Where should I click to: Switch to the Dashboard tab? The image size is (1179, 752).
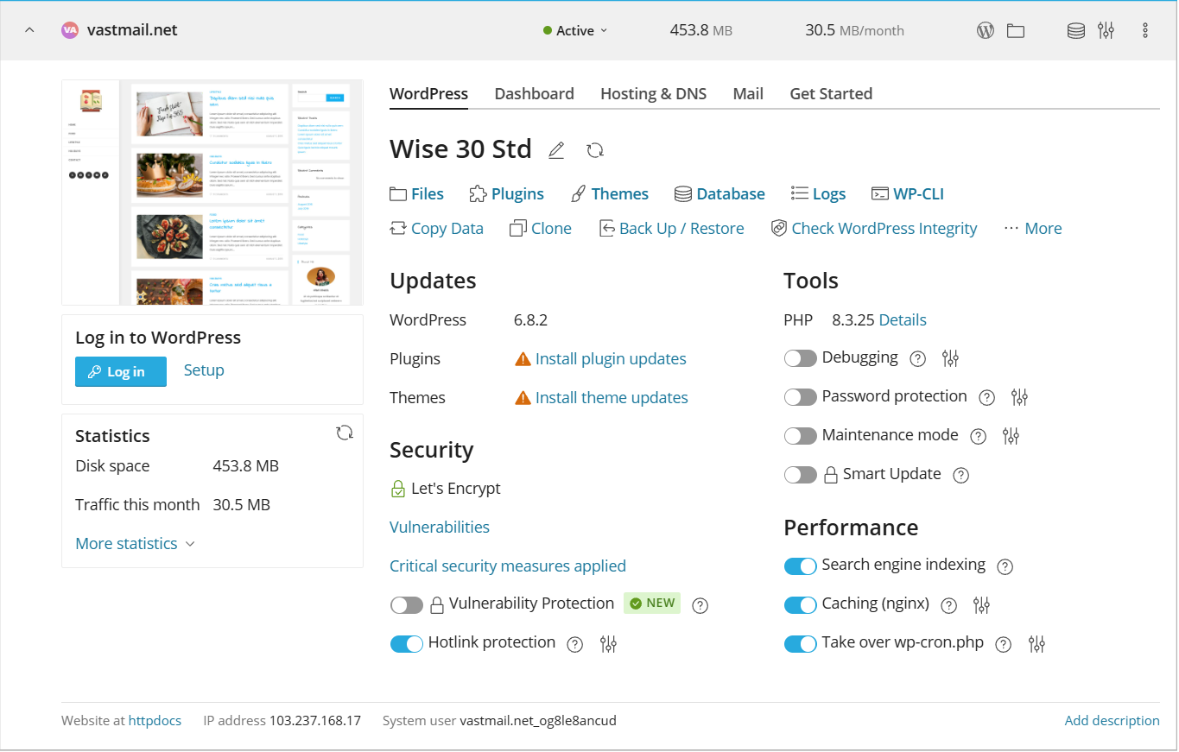(x=535, y=94)
